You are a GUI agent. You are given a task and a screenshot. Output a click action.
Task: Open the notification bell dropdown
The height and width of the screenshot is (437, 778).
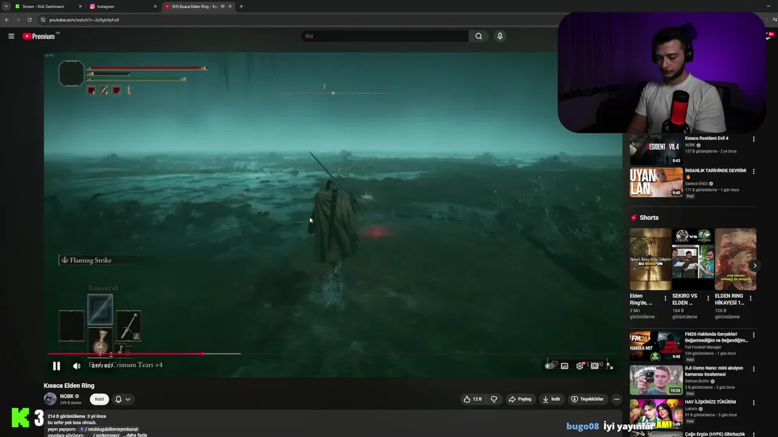pyautogui.click(x=123, y=399)
